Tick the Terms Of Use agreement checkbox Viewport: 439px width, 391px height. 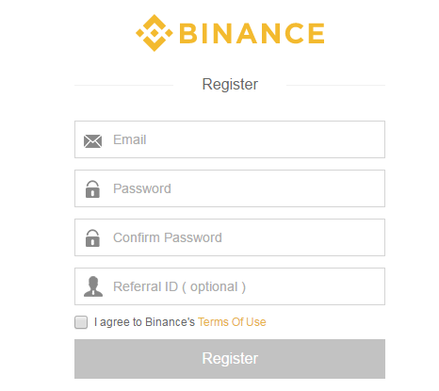81,322
